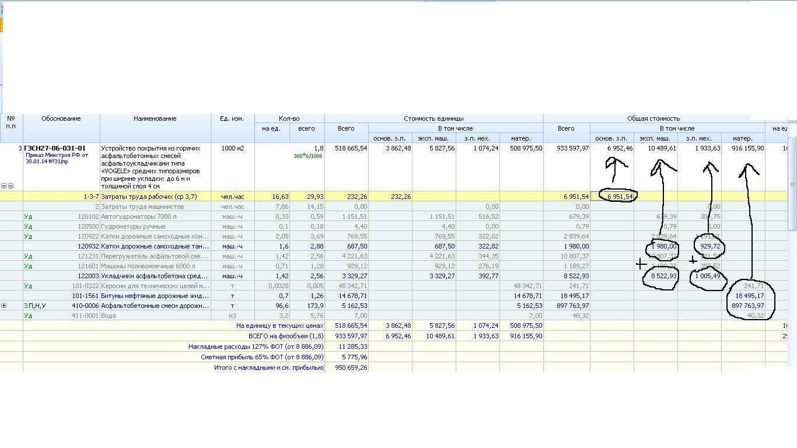
Task: Click resource code 101-0322
Action: click(x=86, y=286)
